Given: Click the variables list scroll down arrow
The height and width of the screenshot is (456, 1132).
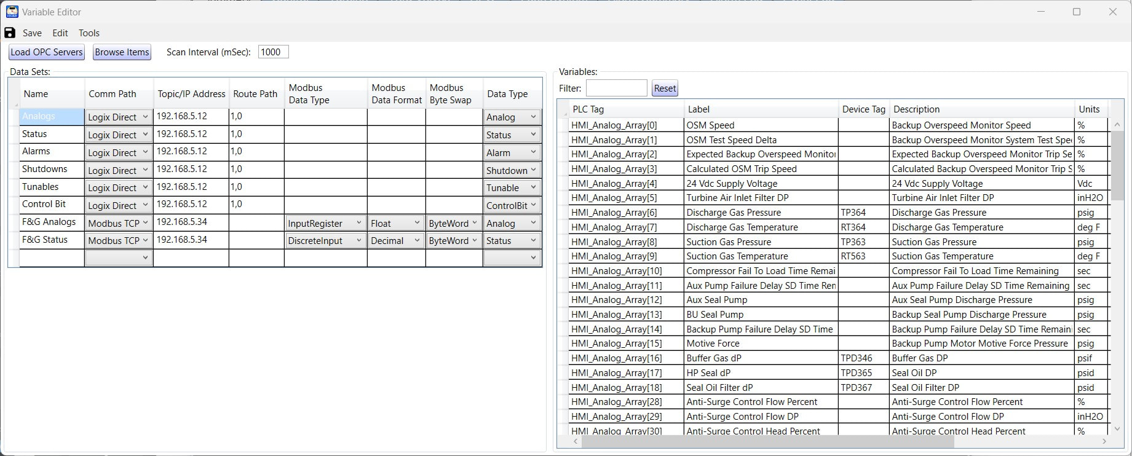Looking at the screenshot, I should click(1117, 429).
